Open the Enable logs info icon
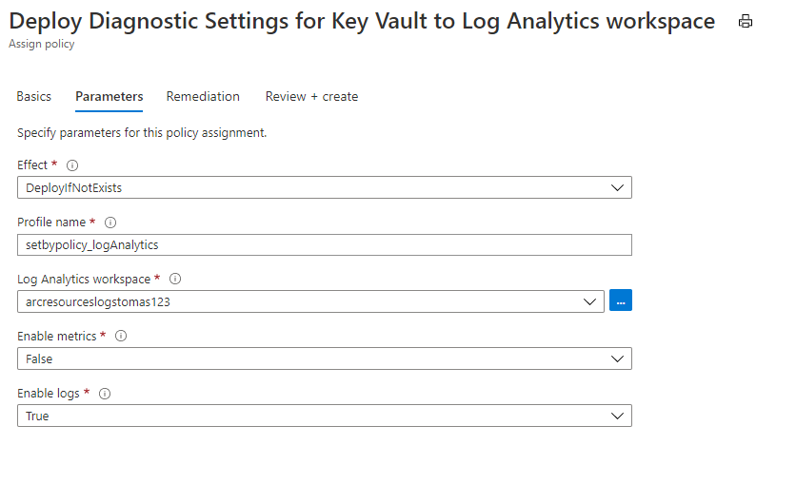796x484 pixels. [x=105, y=394]
